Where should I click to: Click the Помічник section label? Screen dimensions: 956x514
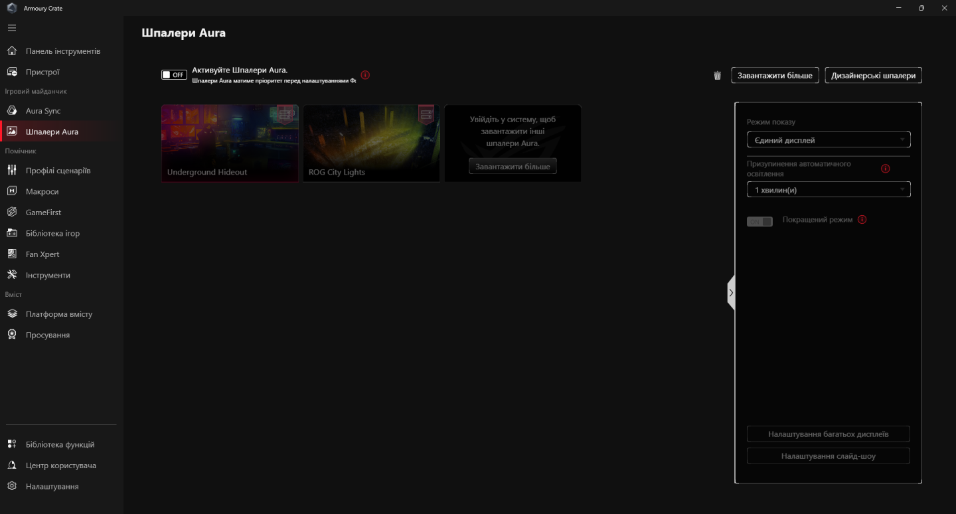21,151
